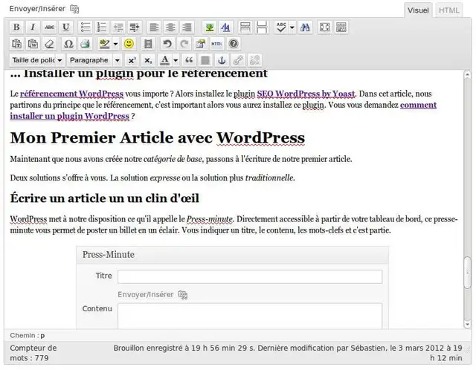Remove formatting with the eraser icon

point(50,44)
